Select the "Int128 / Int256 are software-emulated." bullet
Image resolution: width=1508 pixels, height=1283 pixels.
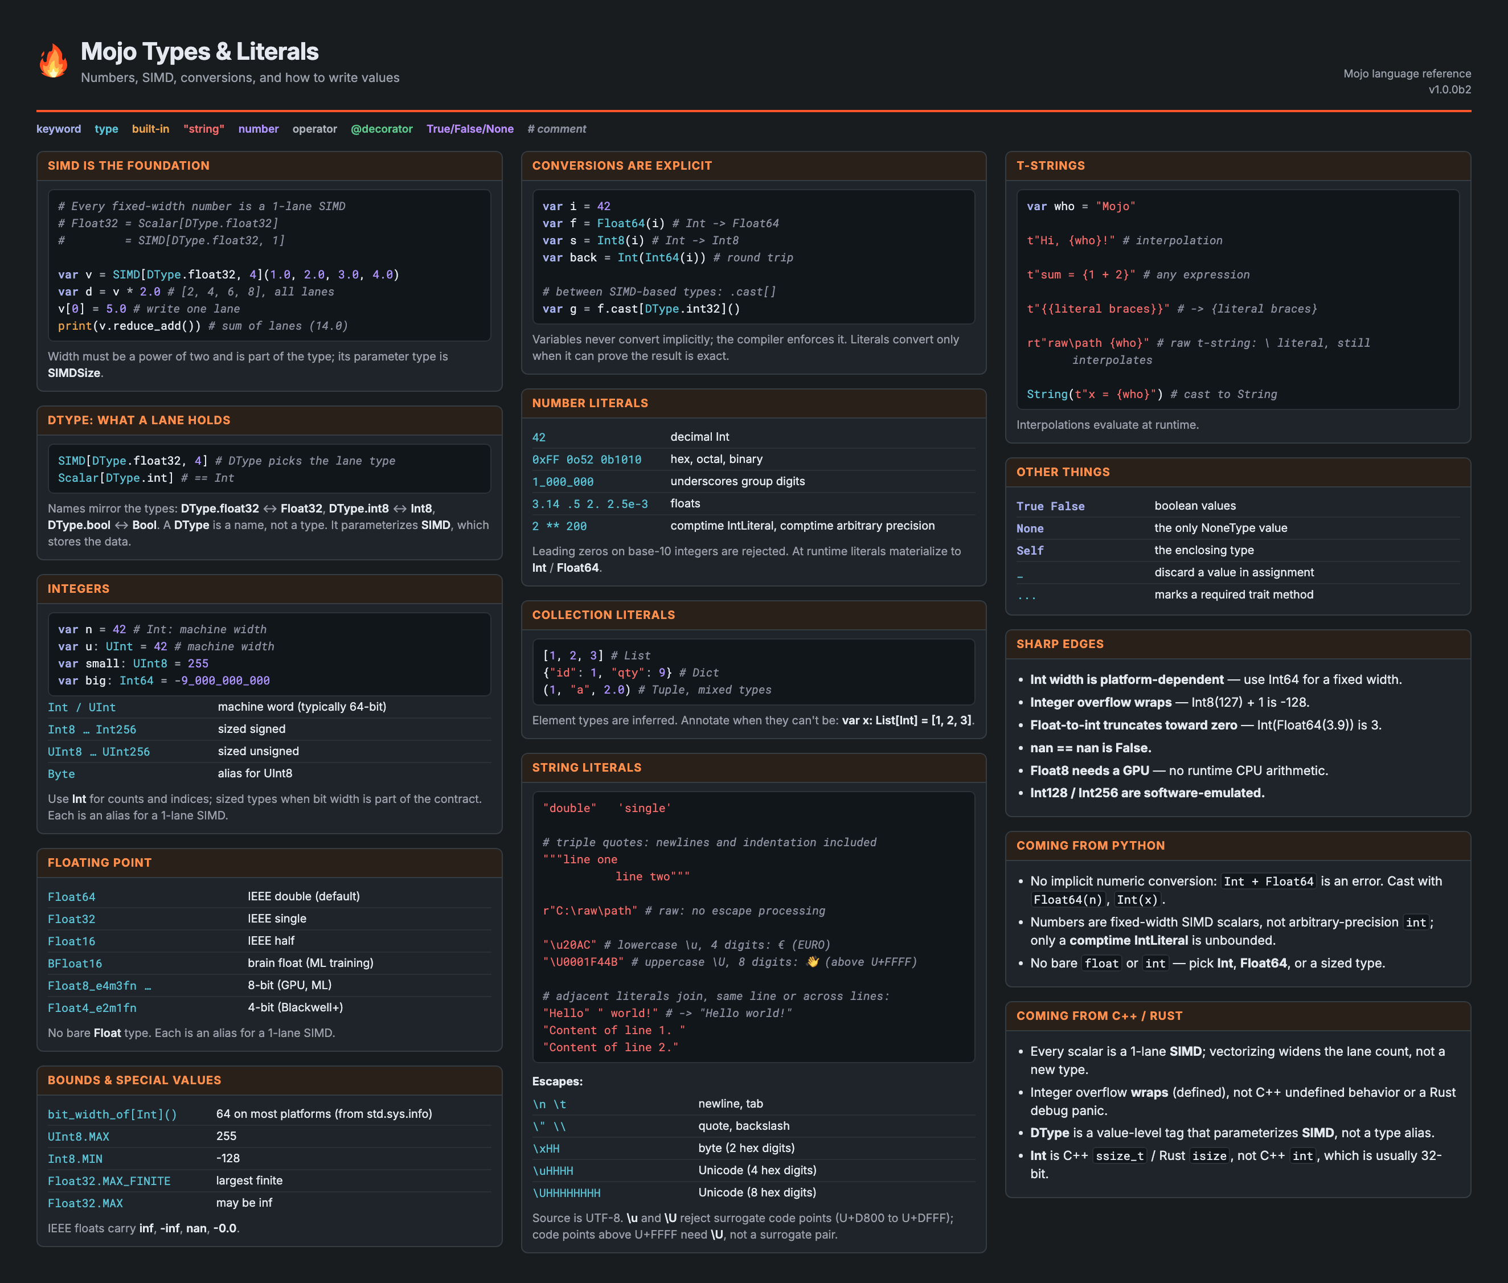click(1147, 793)
